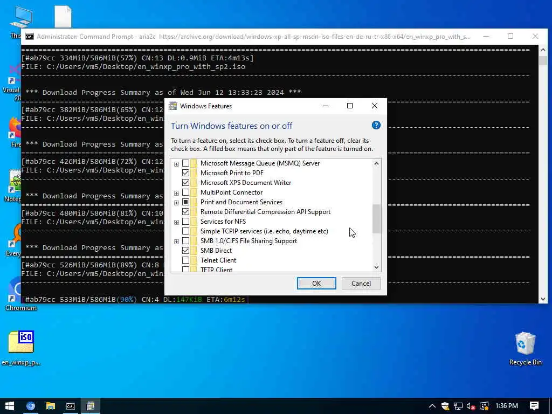Enable the Telnet Client checkbox

point(185,260)
